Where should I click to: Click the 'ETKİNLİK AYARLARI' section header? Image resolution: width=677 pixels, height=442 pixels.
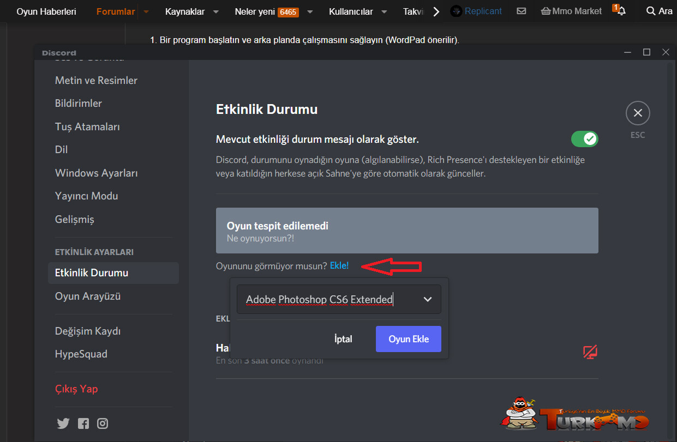pos(94,252)
